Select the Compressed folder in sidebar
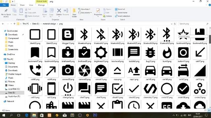 13,38
